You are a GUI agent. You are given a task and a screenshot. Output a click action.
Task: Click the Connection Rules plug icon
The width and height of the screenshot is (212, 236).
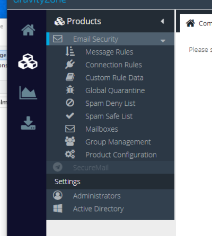point(70,64)
